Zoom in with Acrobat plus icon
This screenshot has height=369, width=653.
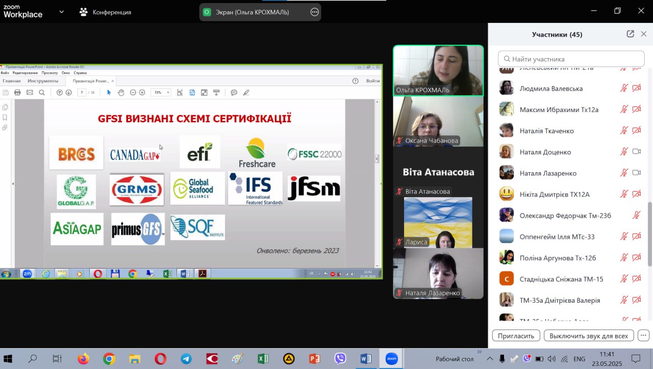click(142, 92)
